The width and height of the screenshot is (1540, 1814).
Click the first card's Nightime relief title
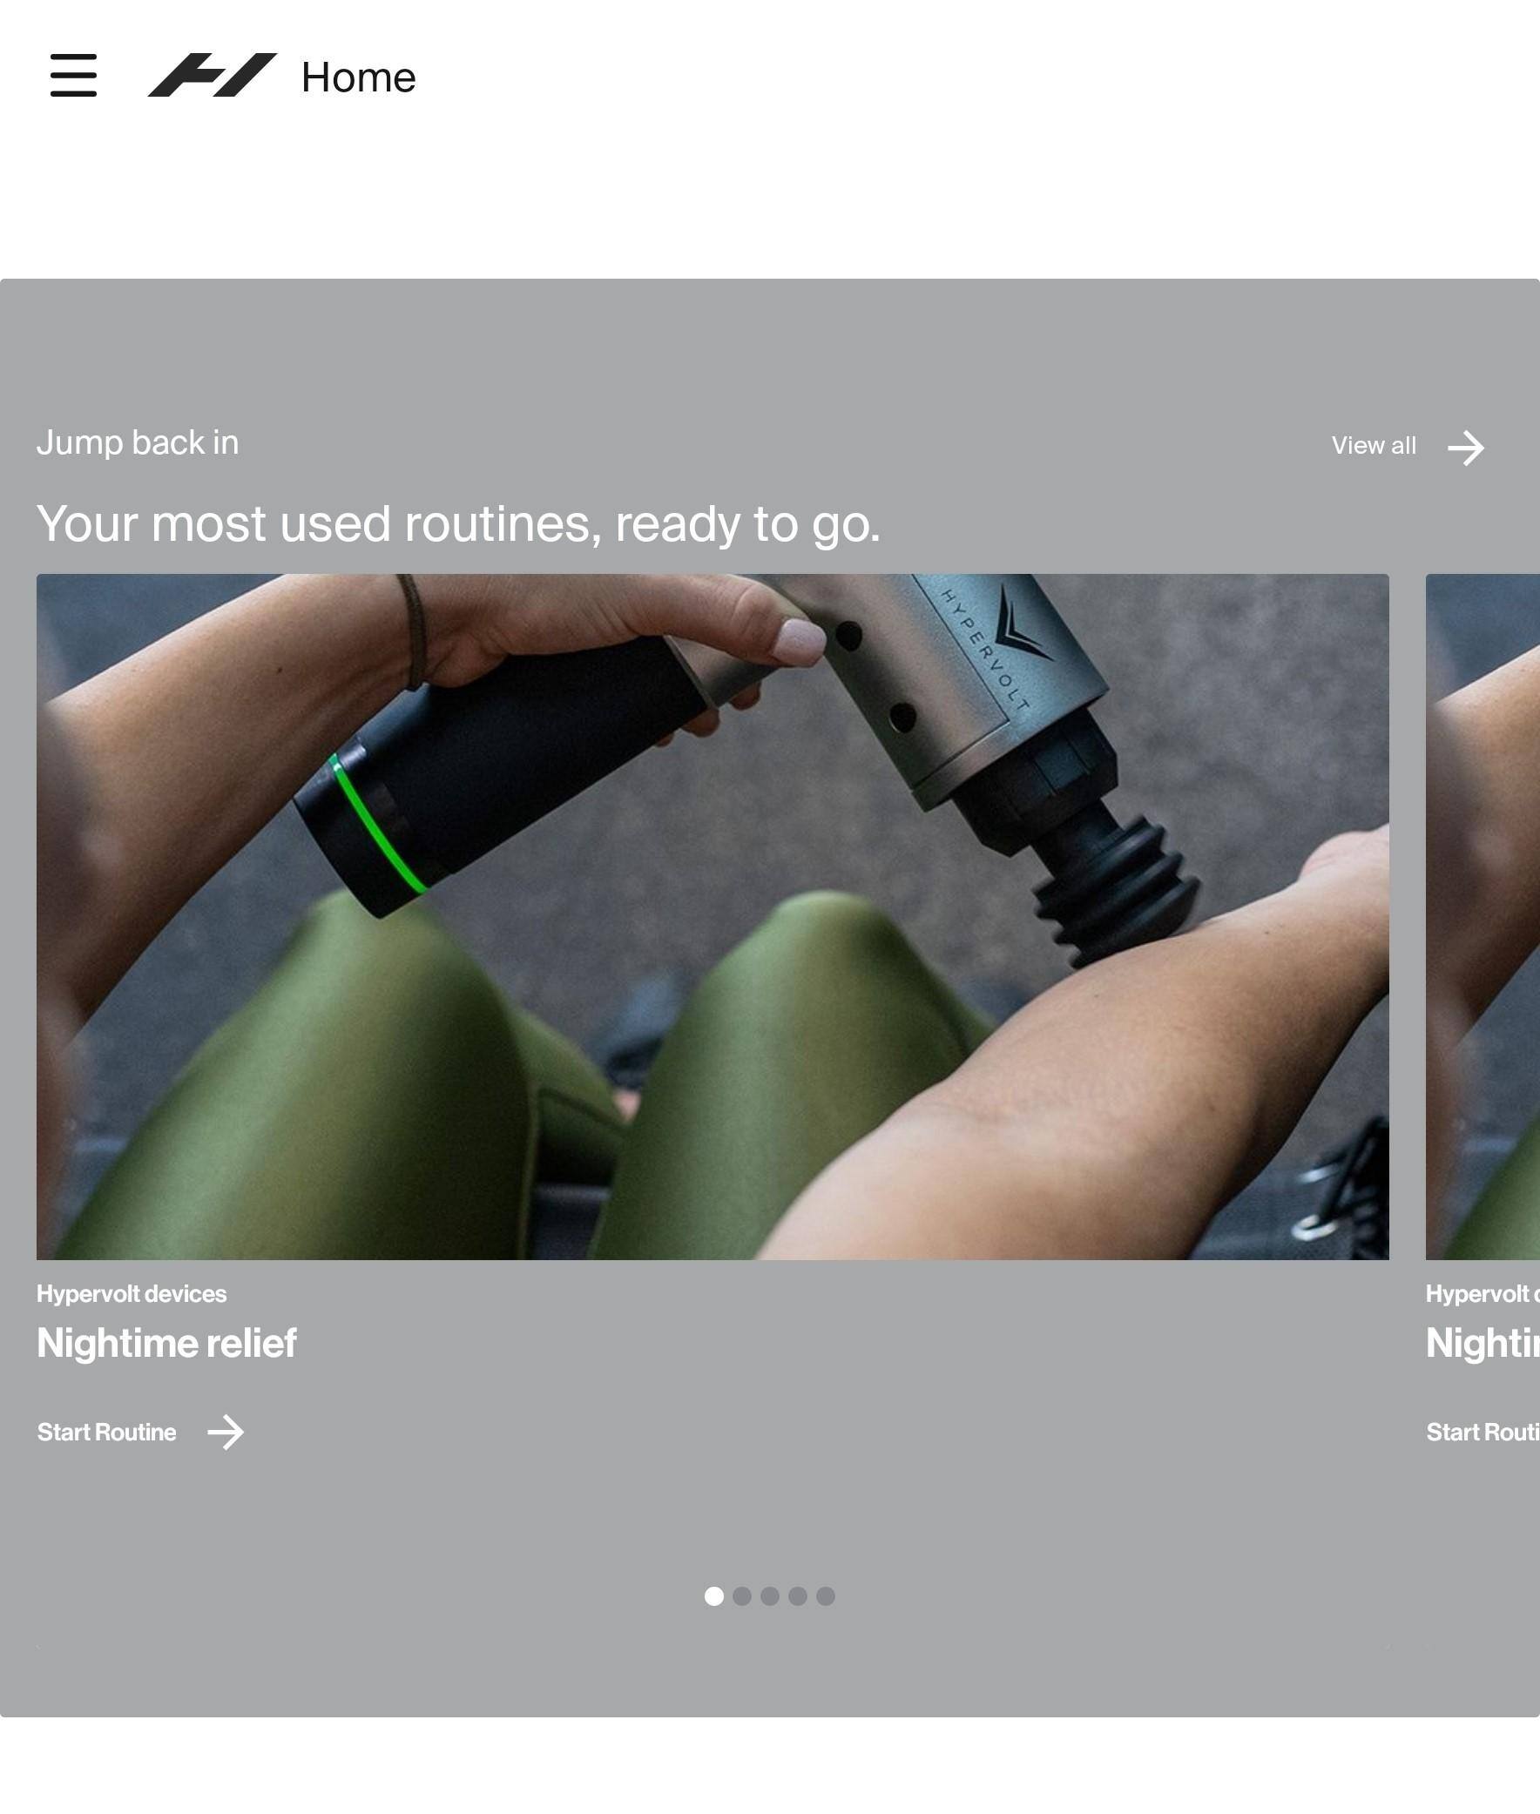tap(166, 1343)
